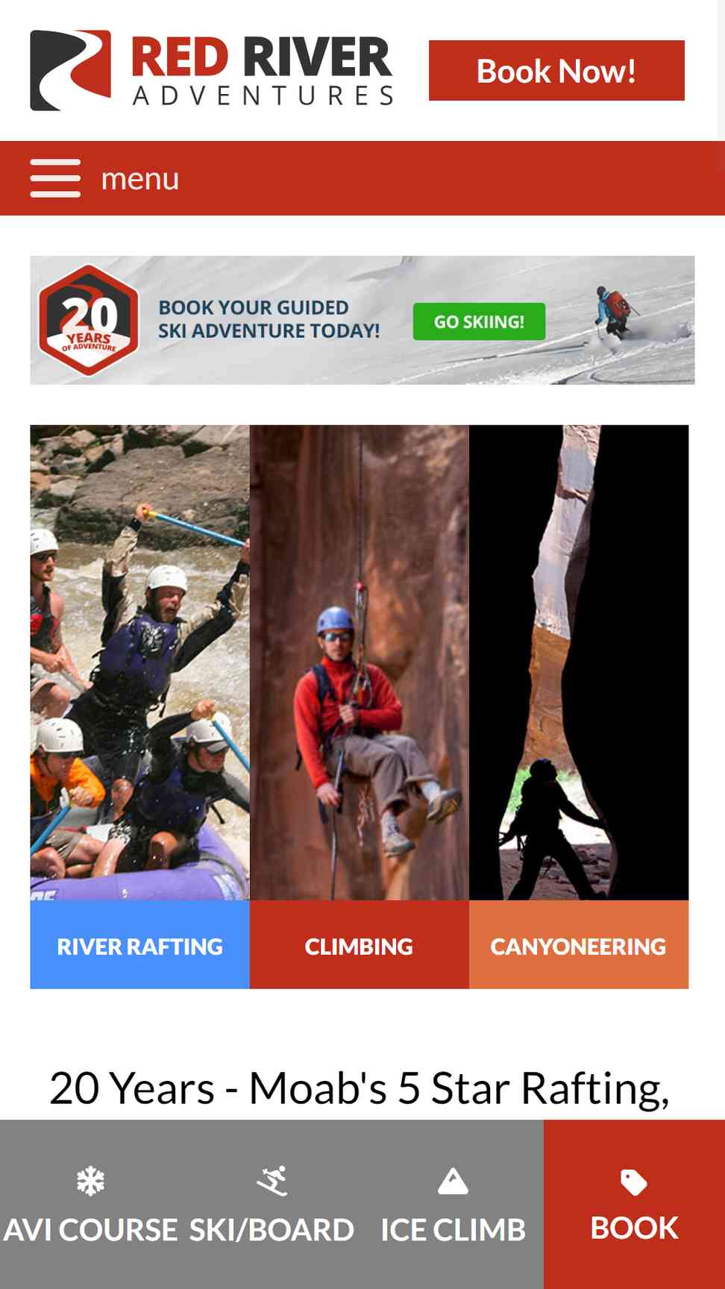
Task: Open the hamburger menu icon
Action: click(55, 178)
